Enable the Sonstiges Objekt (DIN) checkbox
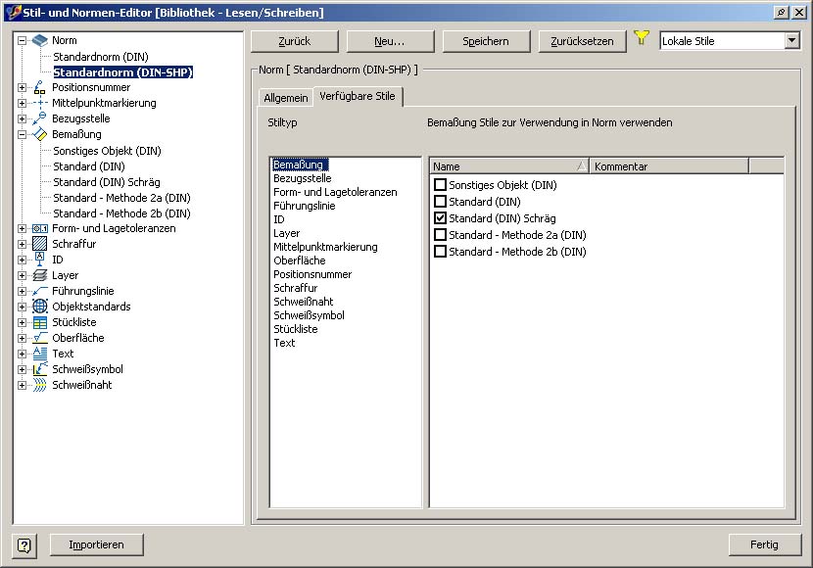This screenshot has width=813, height=568. tap(440, 184)
